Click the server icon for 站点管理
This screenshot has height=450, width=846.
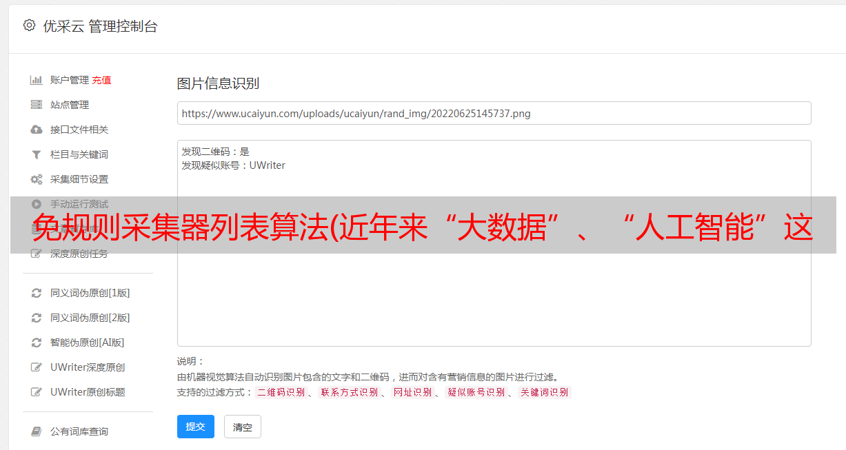37,105
